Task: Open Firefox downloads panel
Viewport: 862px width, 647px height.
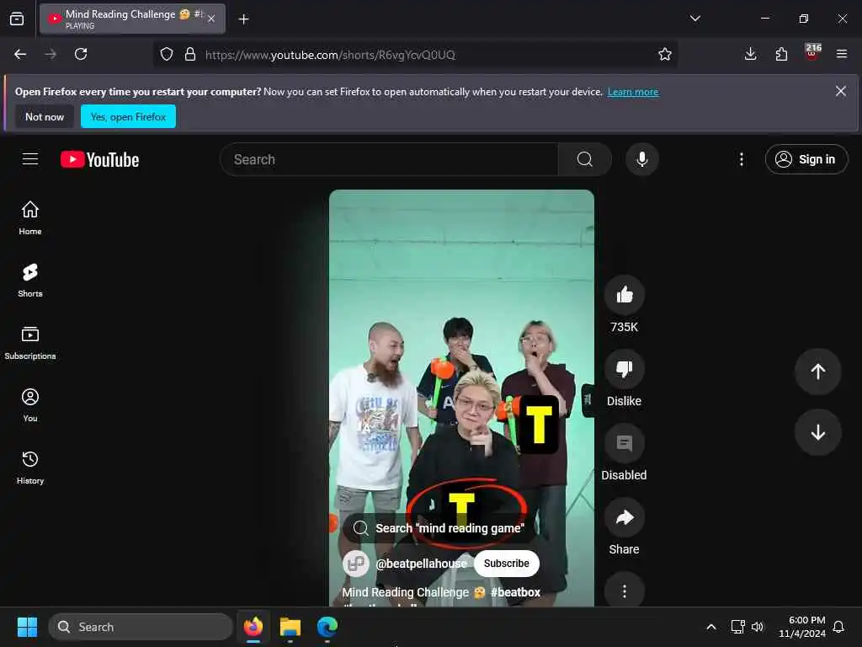Action: pyautogui.click(x=750, y=54)
